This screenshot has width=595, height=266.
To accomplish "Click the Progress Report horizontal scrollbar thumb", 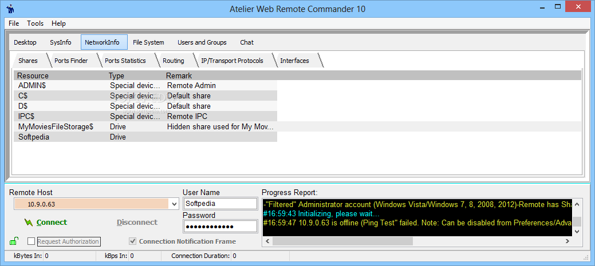I will [342, 241].
